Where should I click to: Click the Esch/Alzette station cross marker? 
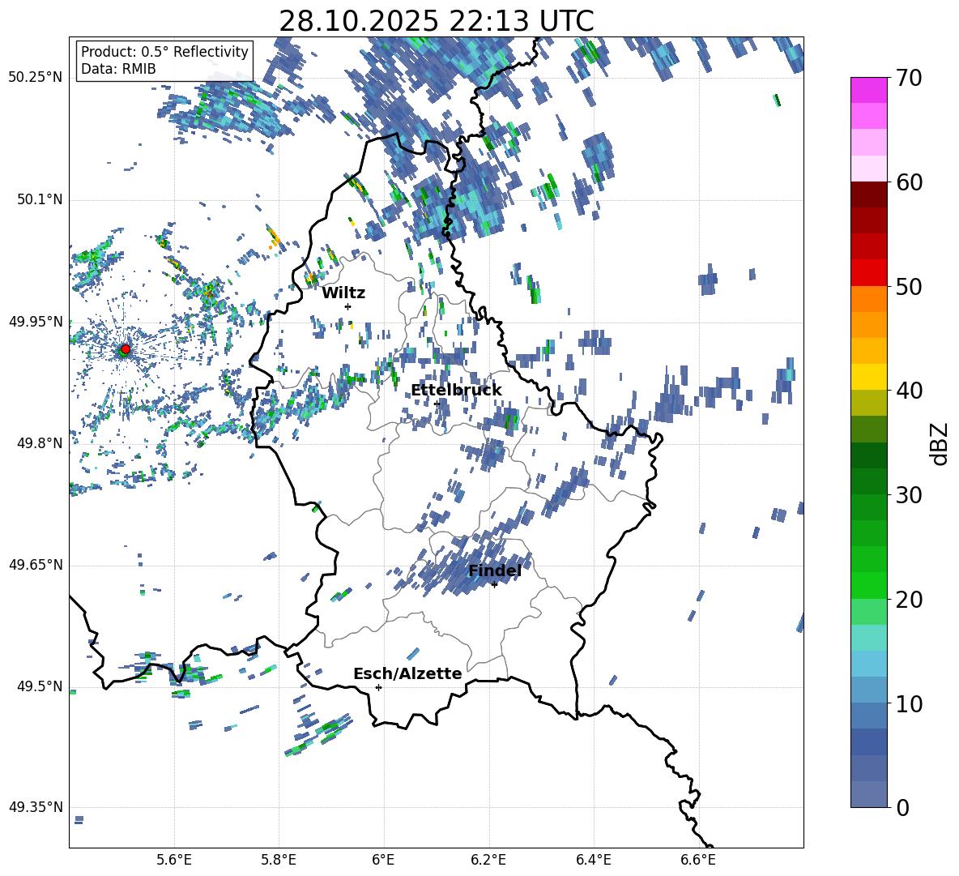point(378,687)
